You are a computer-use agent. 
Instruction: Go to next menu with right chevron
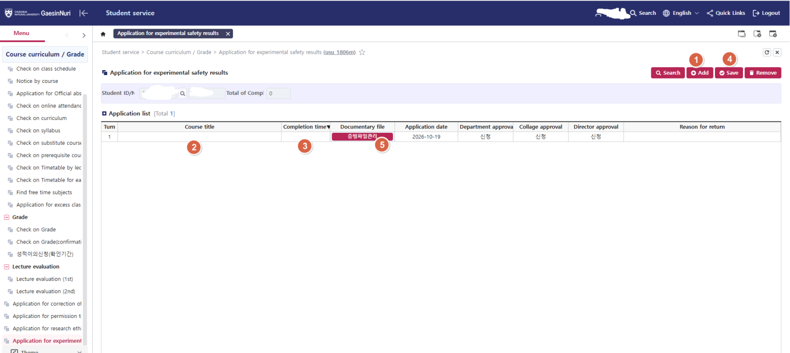tap(84, 36)
